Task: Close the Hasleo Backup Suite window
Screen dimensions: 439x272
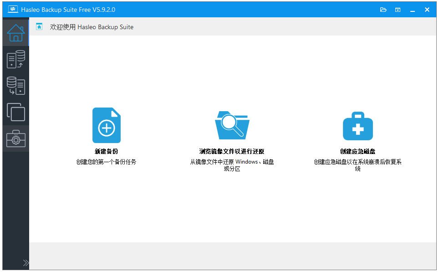Action: click(x=427, y=10)
